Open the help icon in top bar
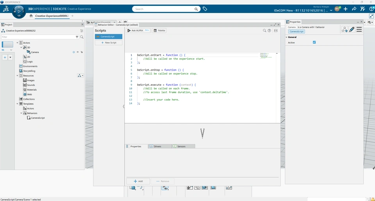 (372, 9)
